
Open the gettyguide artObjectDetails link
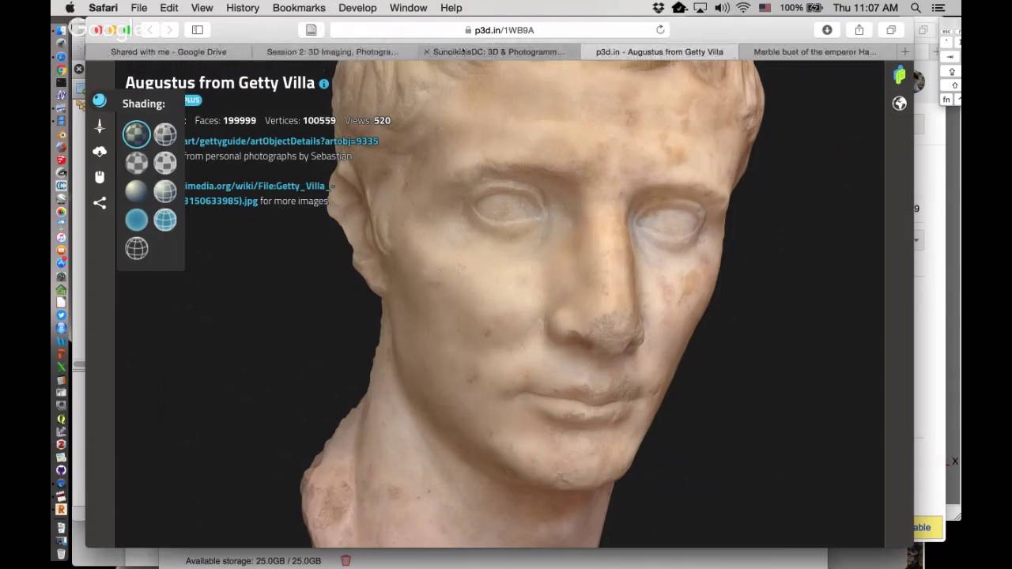(x=281, y=141)
